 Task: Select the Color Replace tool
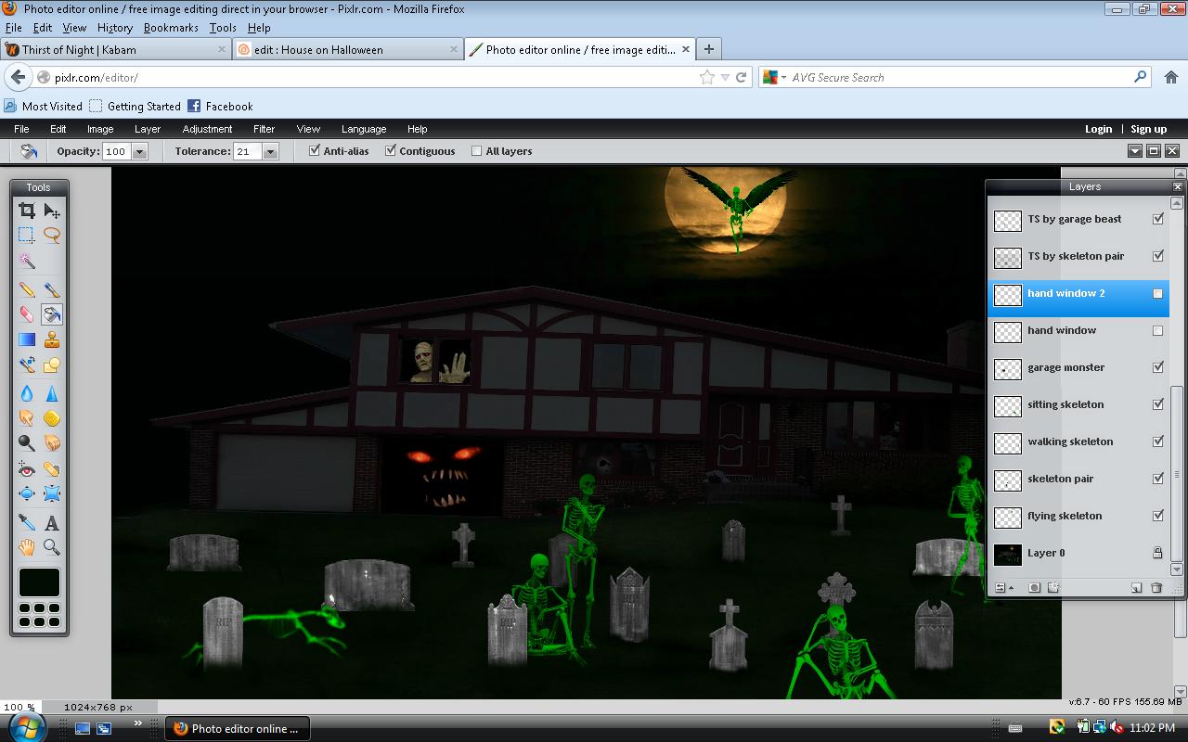coord(27,365)
